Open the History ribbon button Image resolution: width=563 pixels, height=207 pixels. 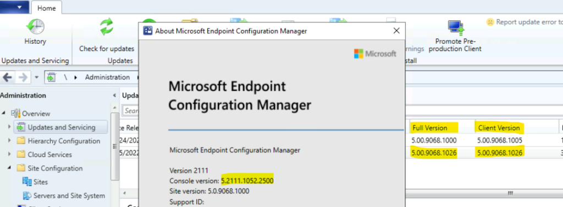[35, 32]
